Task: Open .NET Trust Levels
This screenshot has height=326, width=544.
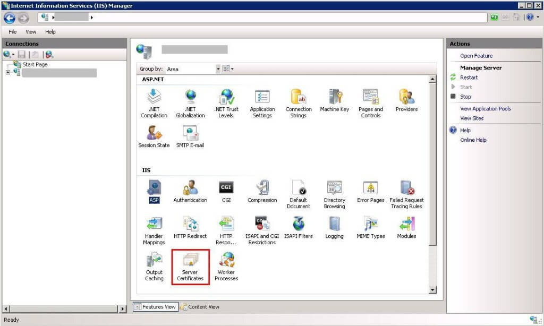Action: [x=226, y=104]
